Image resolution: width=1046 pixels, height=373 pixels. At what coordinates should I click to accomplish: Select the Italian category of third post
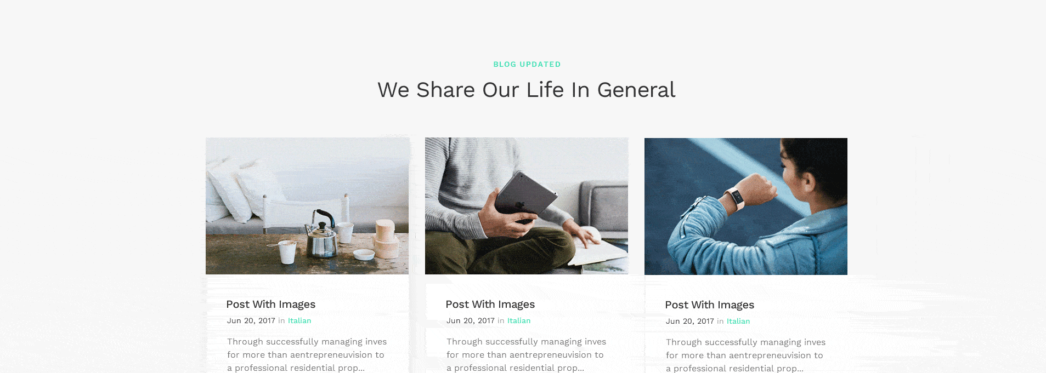(x=738, y=322)
